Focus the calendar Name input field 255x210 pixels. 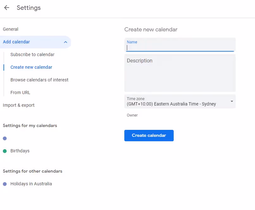click(180, 48)
